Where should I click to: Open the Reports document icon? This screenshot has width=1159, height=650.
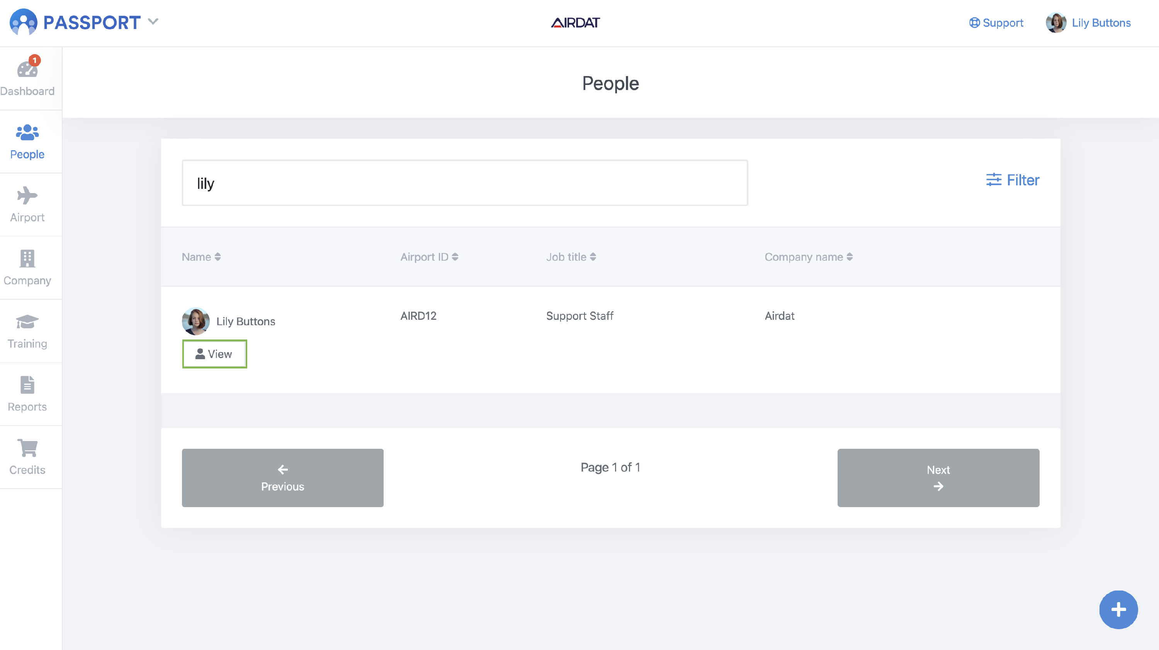[27, 385]
